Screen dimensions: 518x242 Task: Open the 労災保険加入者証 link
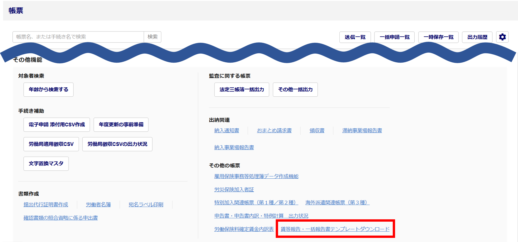coord(234,190)
